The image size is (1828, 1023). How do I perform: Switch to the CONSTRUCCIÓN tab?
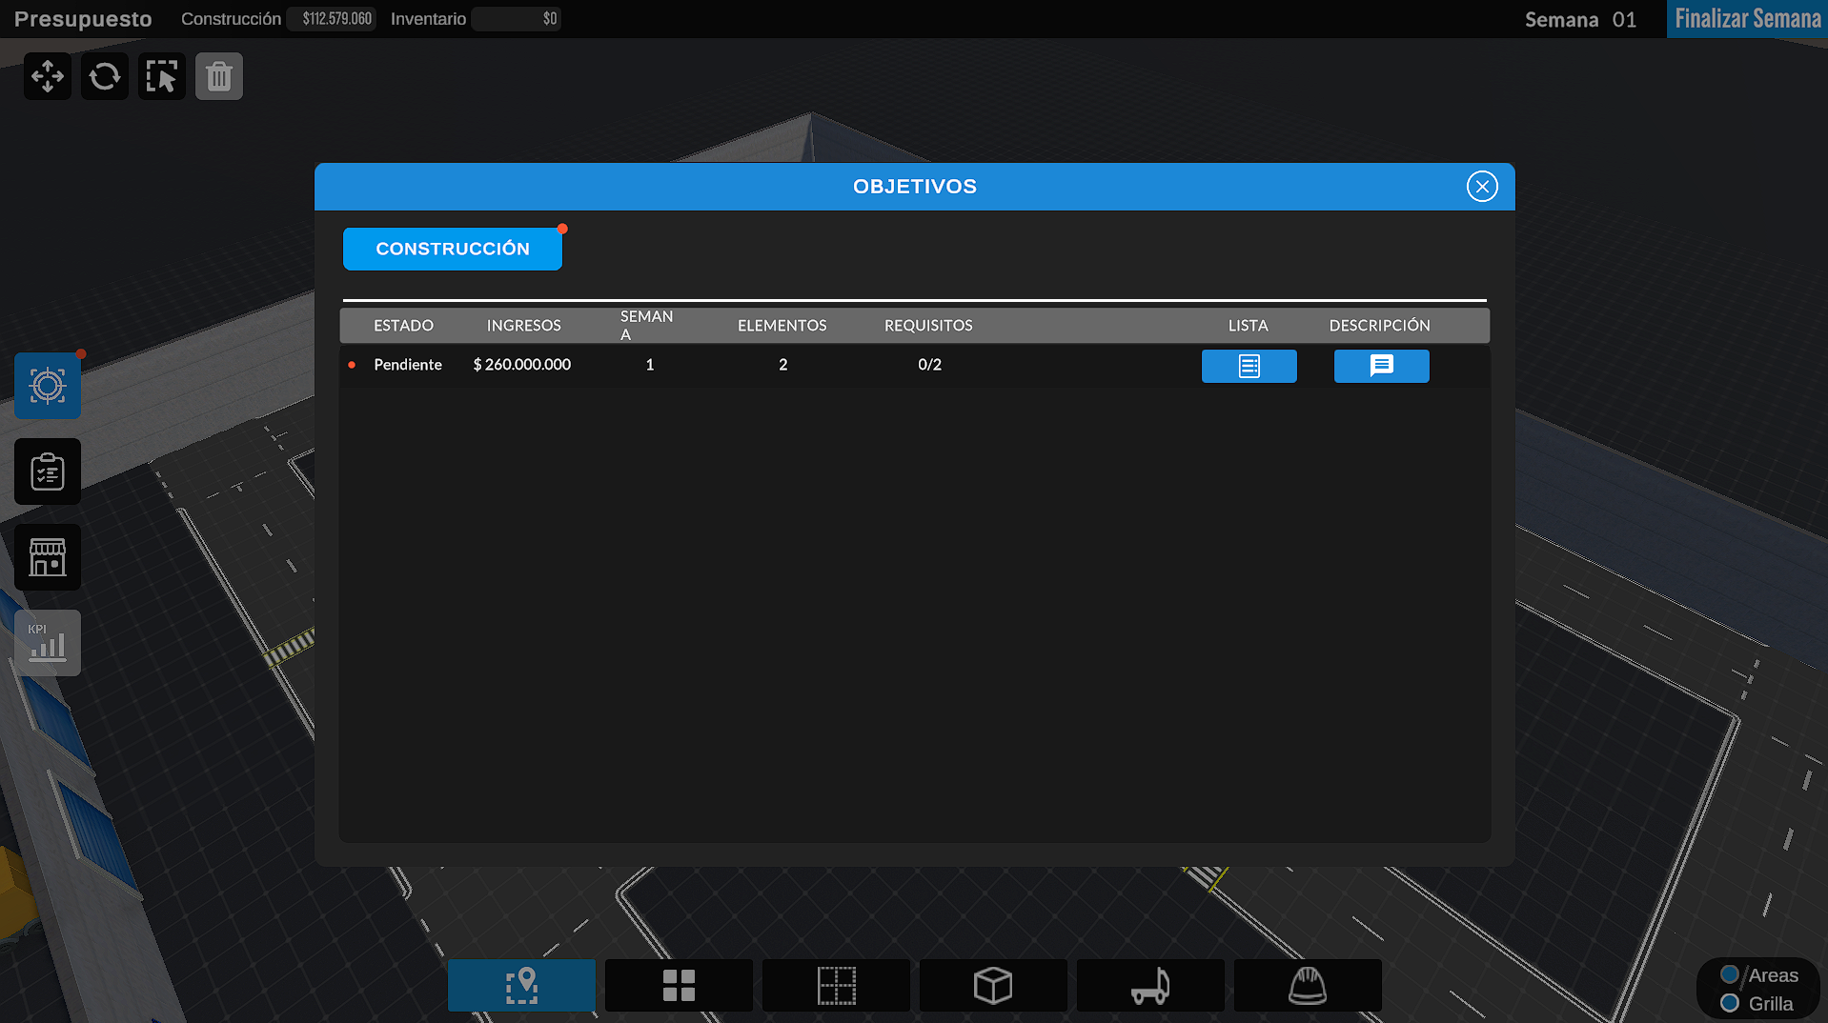(453, 249)
